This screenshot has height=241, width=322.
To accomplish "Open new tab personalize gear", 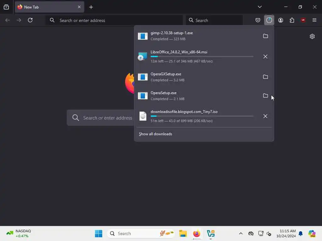I will click(x=312, y=36).
